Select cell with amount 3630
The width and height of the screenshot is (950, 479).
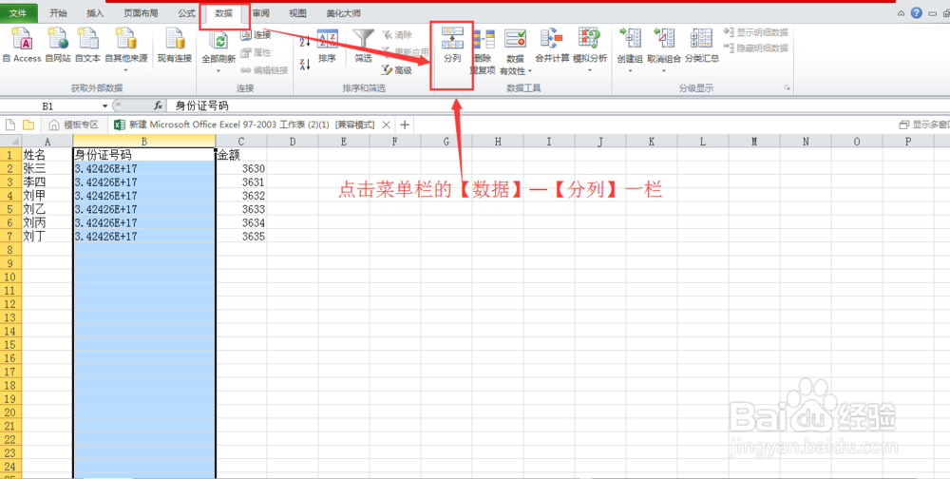coord(241,168)
